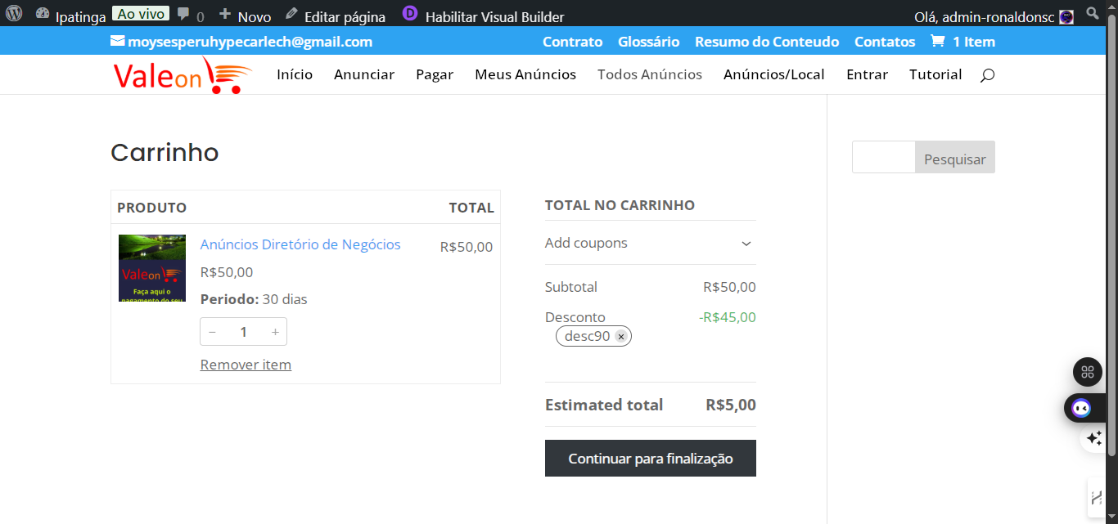Open the cart icon showing 1 Item
The height and width of the screenshot is (524, 1118).
pos(937,42)
